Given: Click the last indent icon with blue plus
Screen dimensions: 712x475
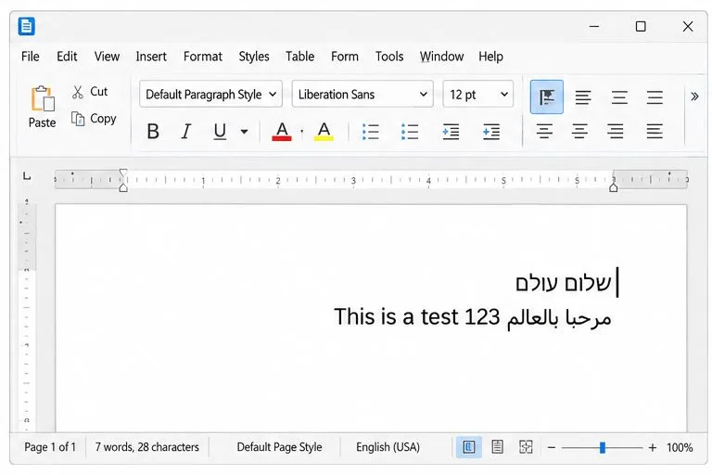Looking at the screenshot, I should tap(491, 132).
